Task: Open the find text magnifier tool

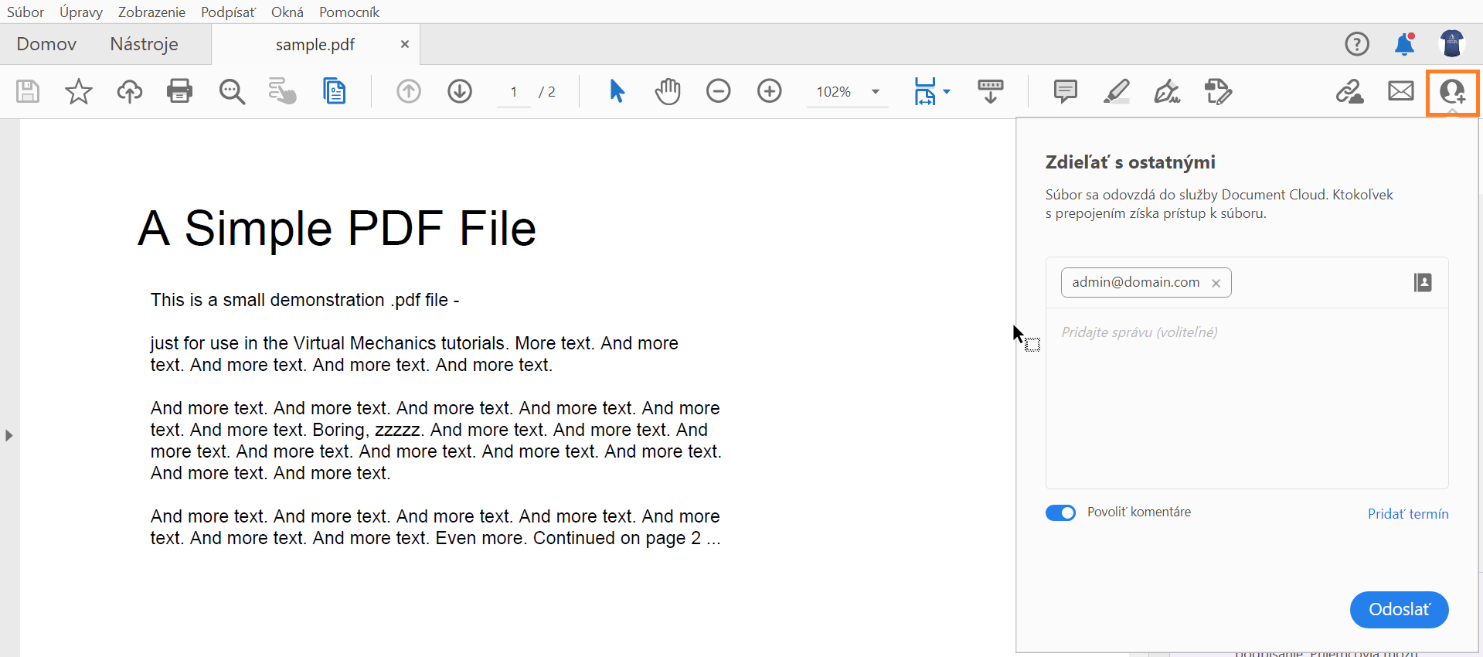Action: 232,91
